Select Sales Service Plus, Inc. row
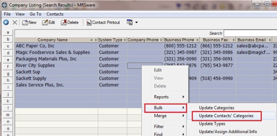This screenshot has width=277, height=136. tap(146, 85)
